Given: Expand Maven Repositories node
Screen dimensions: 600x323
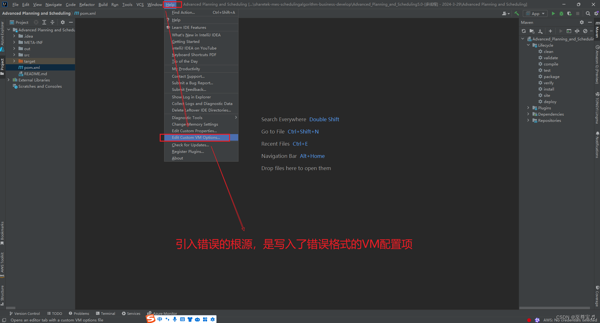Looking at the screenshot, I should 528,120.
